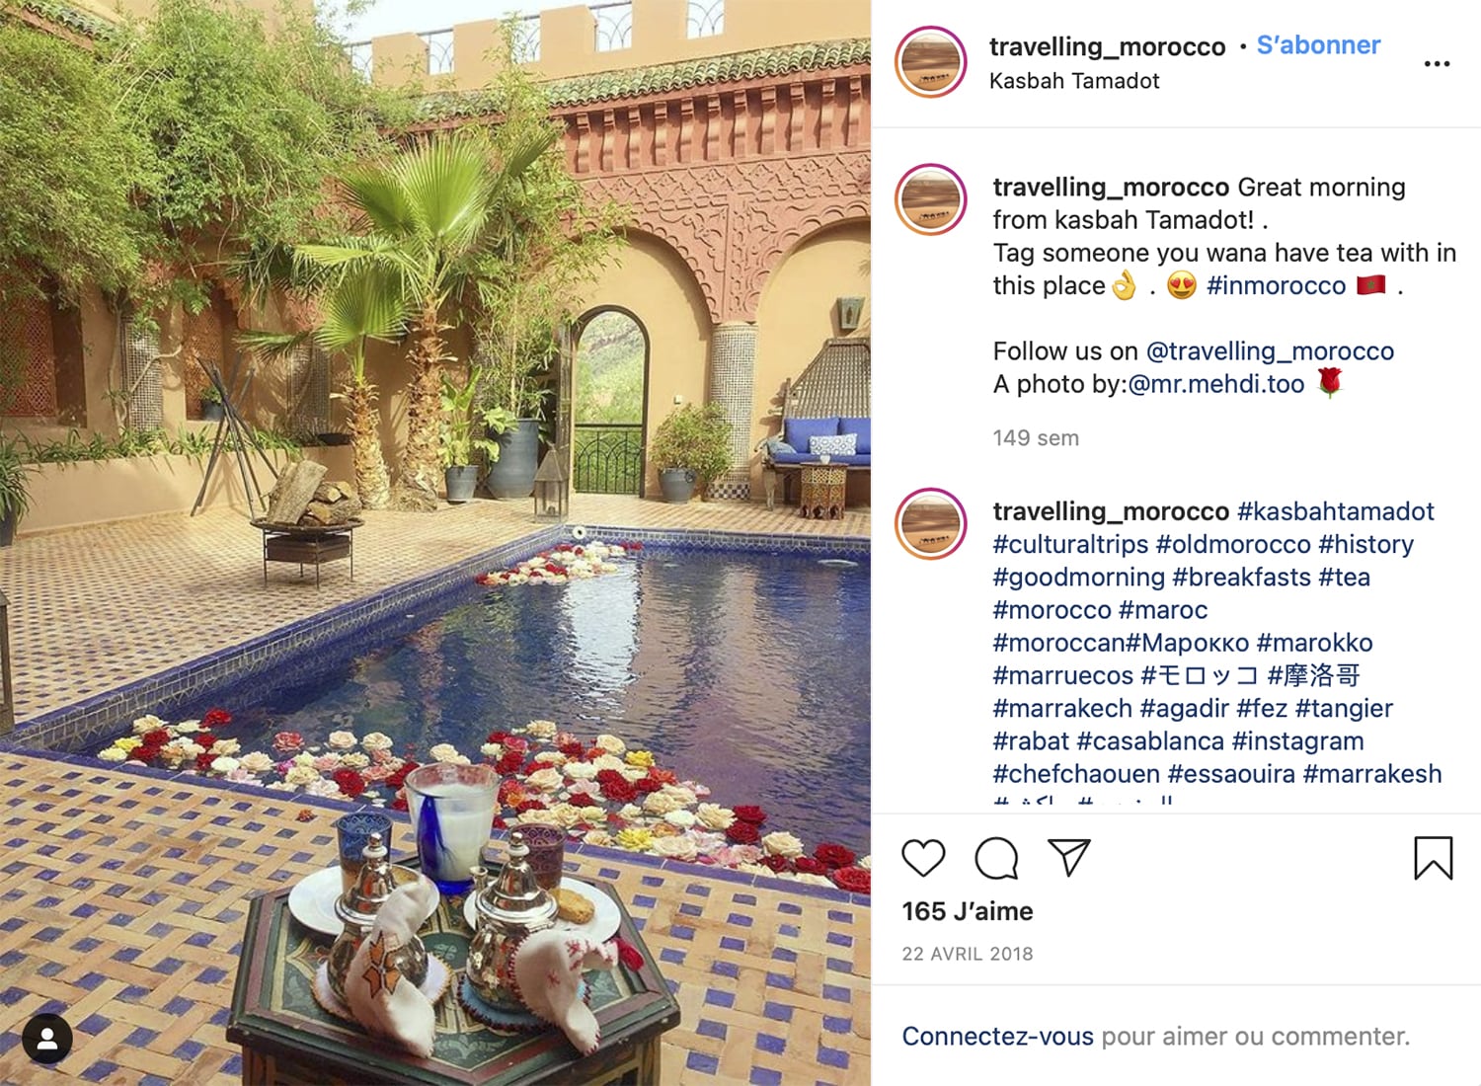The height and width of the screenshot is (1086, 1481).
Task: Like the post with the heart icon
Action: (x=923, y=858)
